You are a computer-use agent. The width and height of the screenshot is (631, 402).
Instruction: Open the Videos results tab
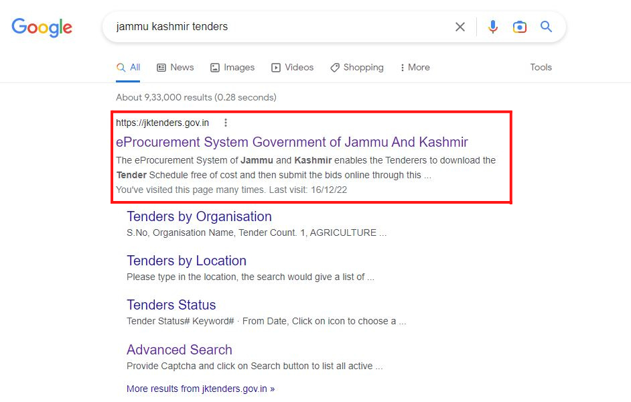292,68
